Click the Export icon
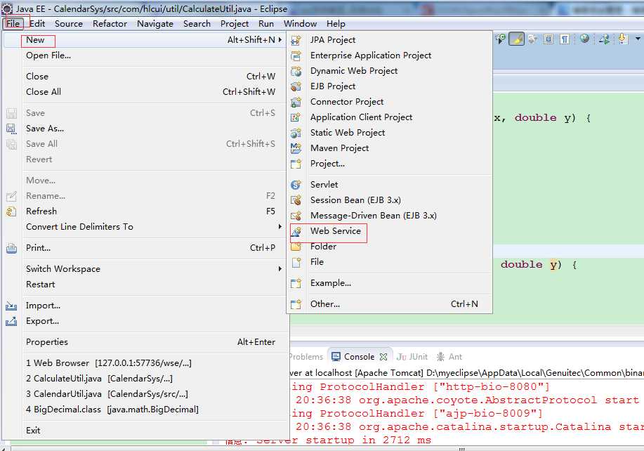This screenshot has width=644, height=451. click(x=11, y=321)
